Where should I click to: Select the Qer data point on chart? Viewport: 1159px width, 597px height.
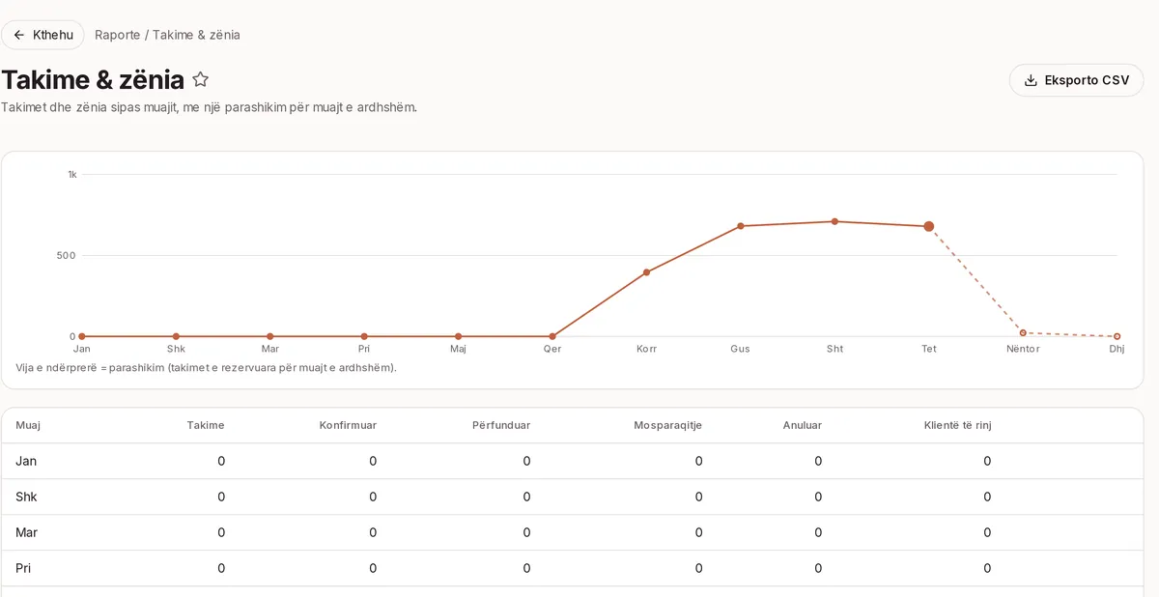pyautogui.click(x=552, y=336)
